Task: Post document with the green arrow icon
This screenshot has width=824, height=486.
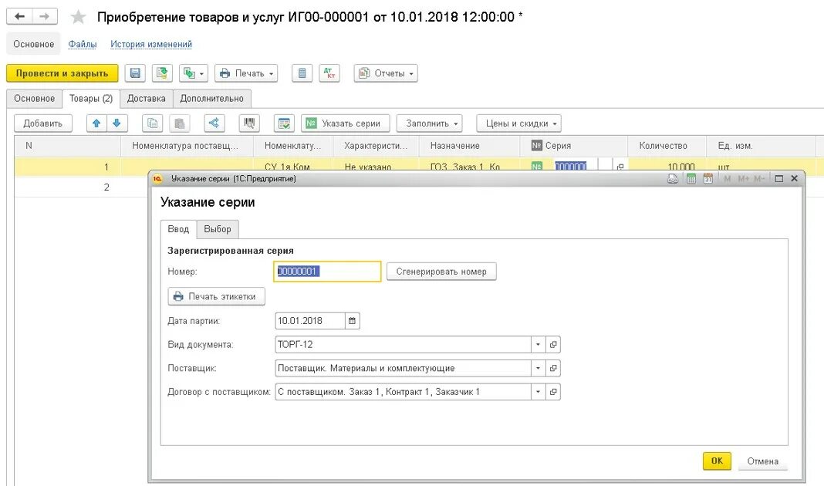Action: [x=162, y=73]
